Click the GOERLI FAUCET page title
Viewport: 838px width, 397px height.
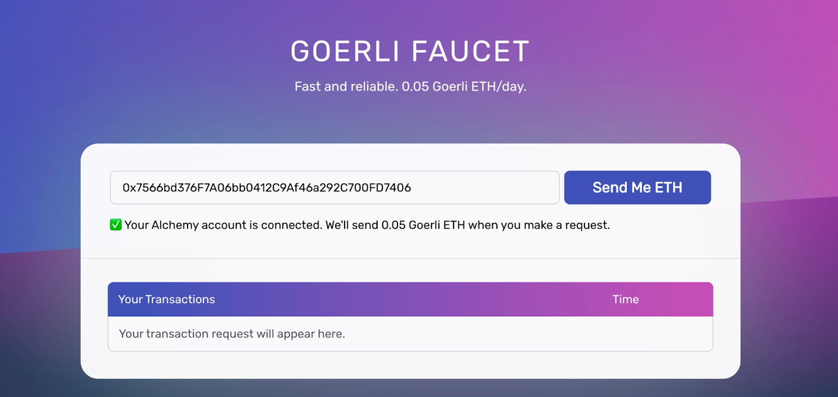click(410, 51)
